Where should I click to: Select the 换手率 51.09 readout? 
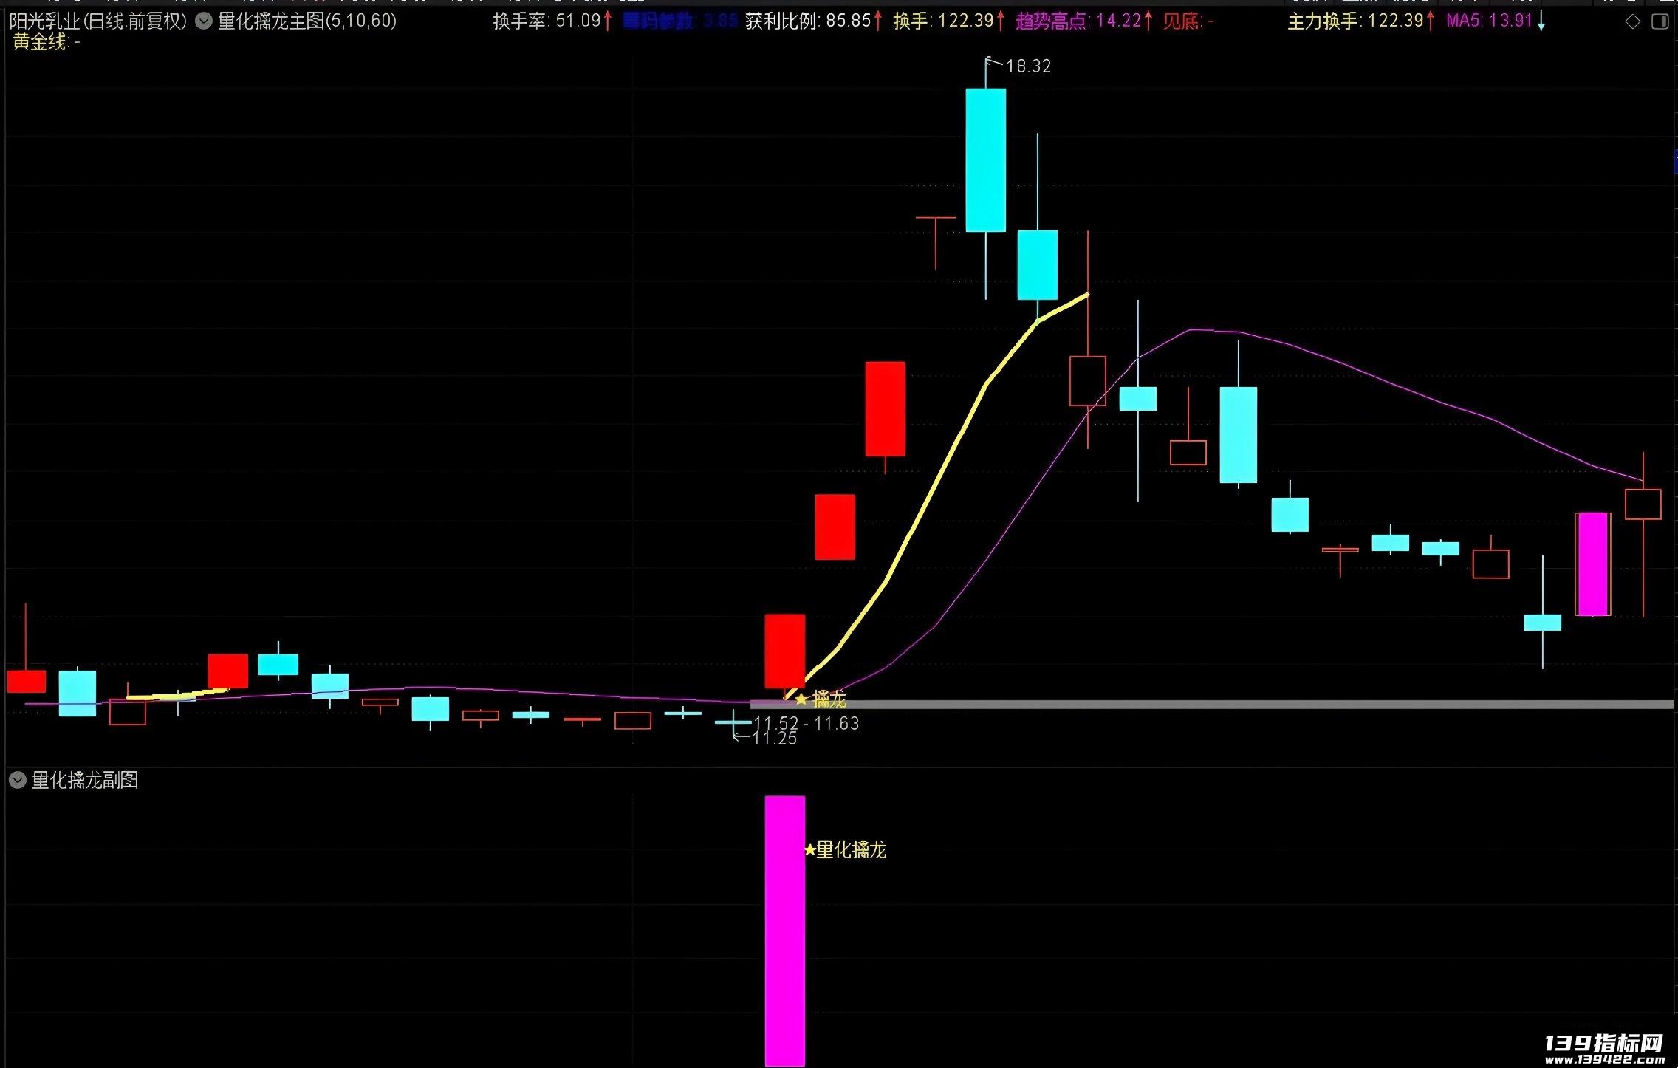click(x=547, y=21)
